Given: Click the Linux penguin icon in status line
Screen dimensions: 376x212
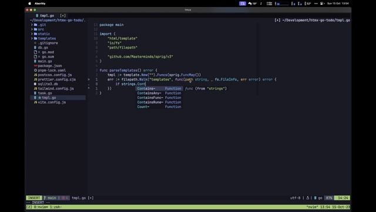Looking at the screenshot, I should (x=308, y=198).
